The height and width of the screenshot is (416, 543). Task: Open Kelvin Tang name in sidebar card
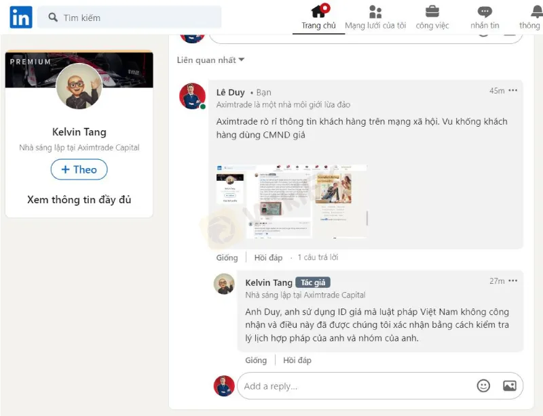[x=79, y=132]
